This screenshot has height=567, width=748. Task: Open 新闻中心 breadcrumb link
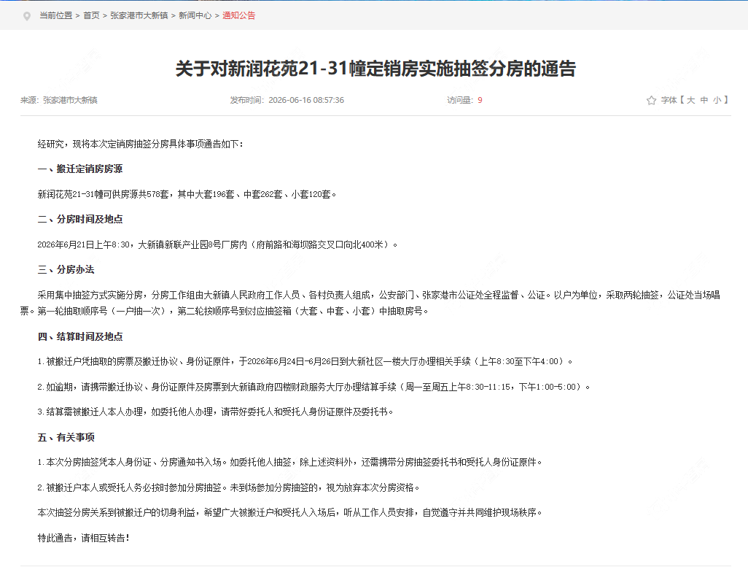coord(195,16)
